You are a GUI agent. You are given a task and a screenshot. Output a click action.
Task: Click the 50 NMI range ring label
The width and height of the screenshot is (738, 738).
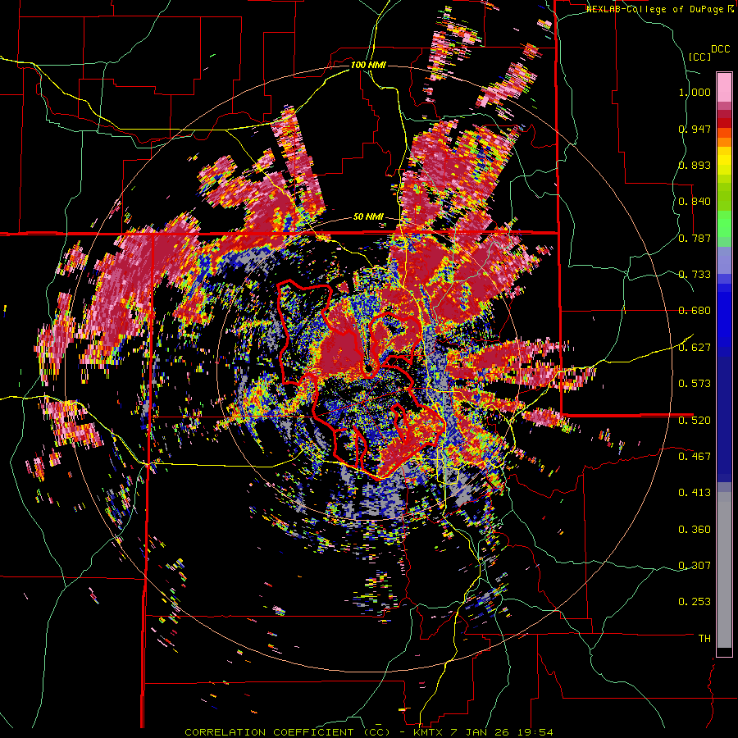click(x=368, y=217)
